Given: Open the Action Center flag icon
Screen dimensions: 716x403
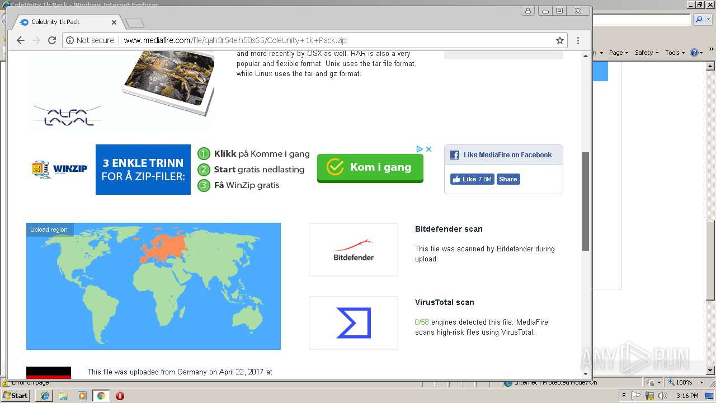Looking at the screenshot, I should pyautogui.click(x=637, y=396).
